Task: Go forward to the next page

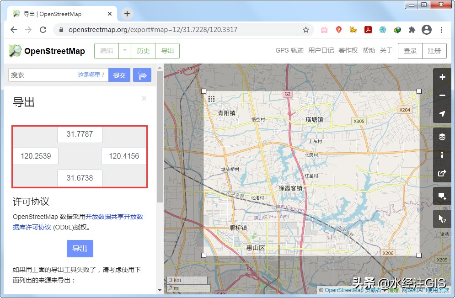Action: pos(28,30)
